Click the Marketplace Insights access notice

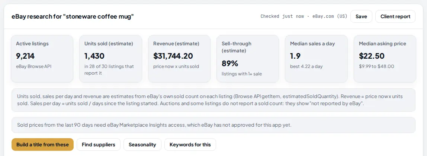(x=213, y=125)
